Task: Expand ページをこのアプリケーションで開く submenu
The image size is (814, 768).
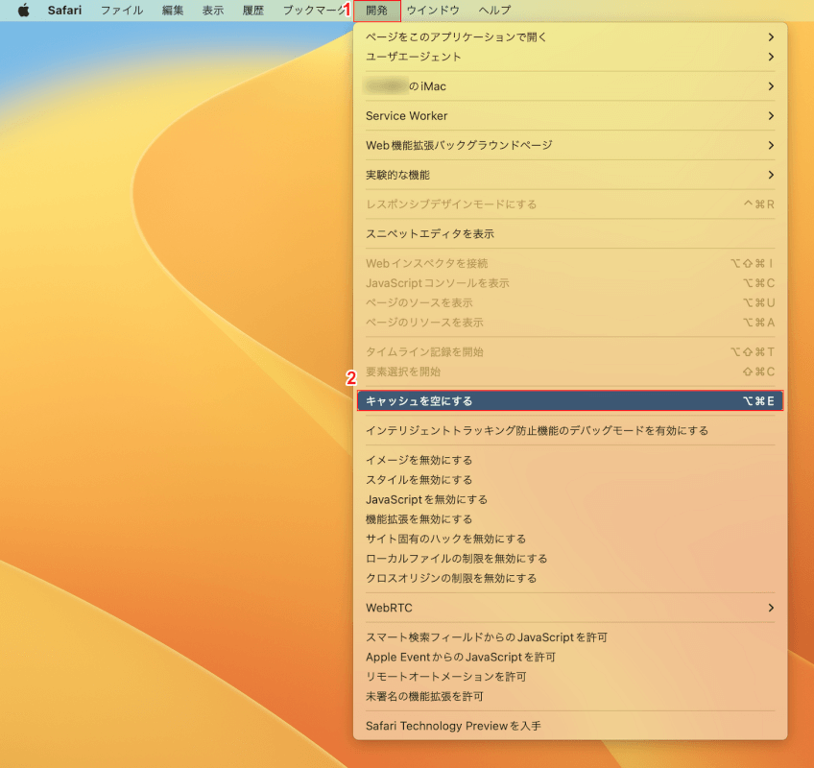Action: 570,36
